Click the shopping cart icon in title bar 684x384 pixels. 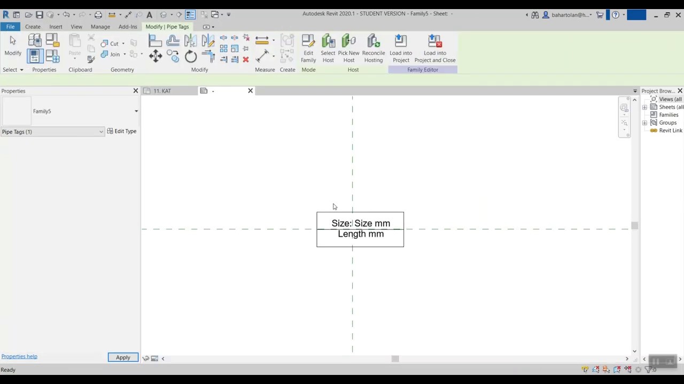coord(600,15)
